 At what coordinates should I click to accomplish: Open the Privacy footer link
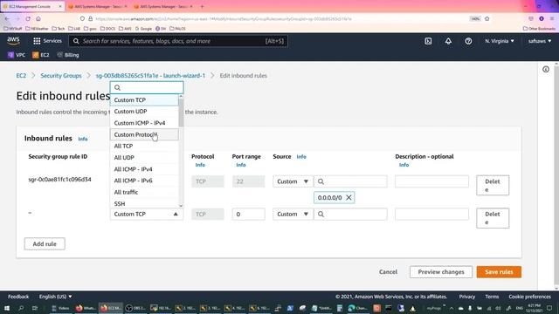click(467, 297)
